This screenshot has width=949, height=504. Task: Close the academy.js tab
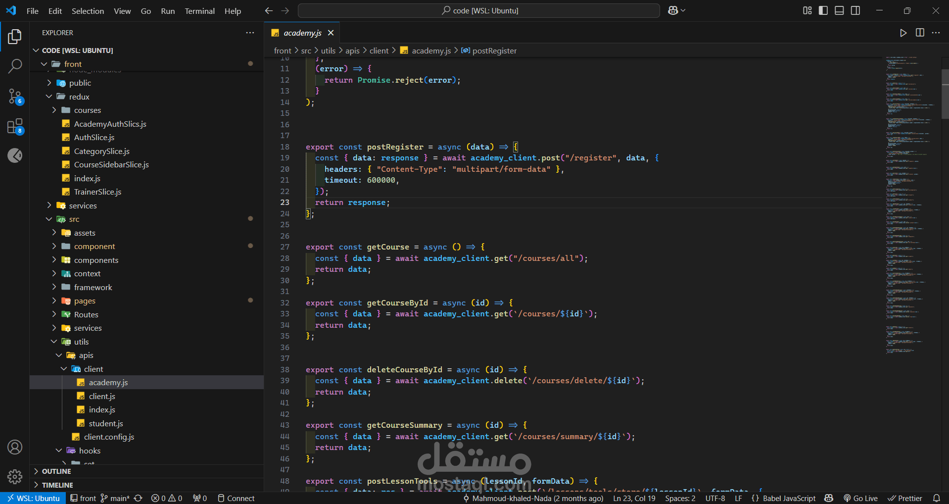331,33
